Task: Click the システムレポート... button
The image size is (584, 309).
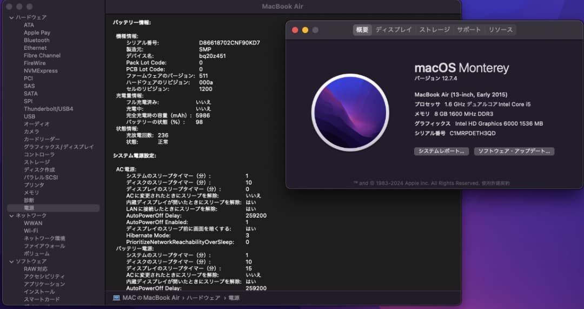Action: 441,152
